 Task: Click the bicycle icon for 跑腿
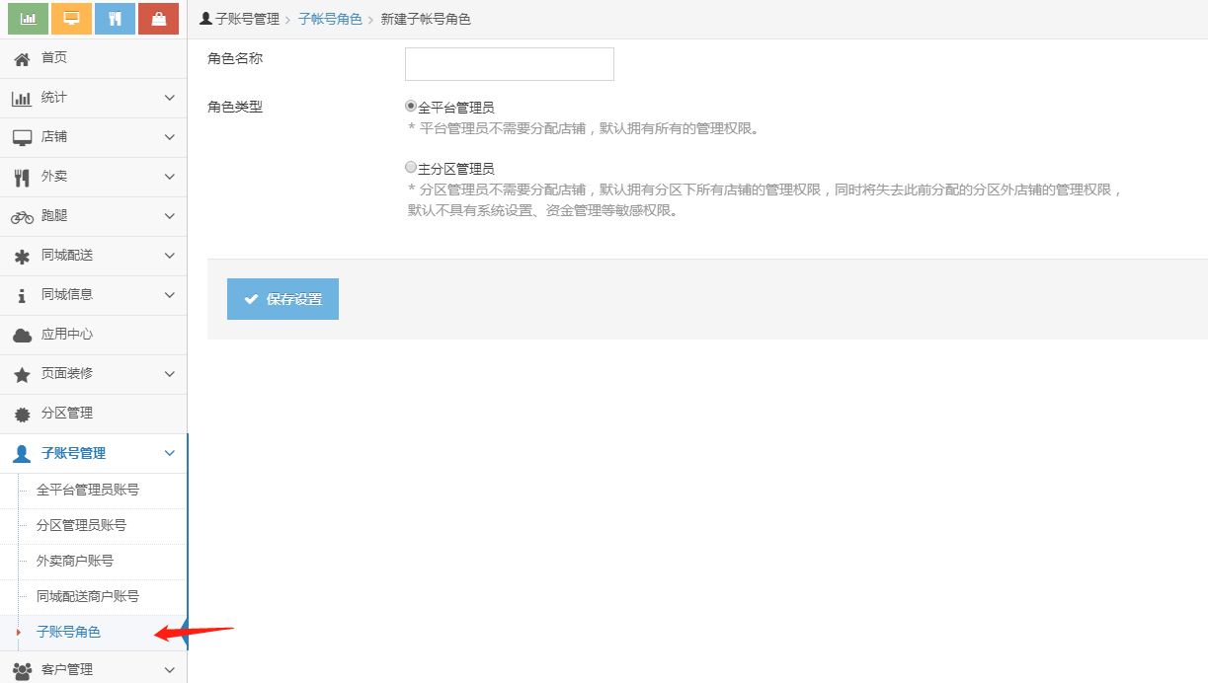(22, 217)
